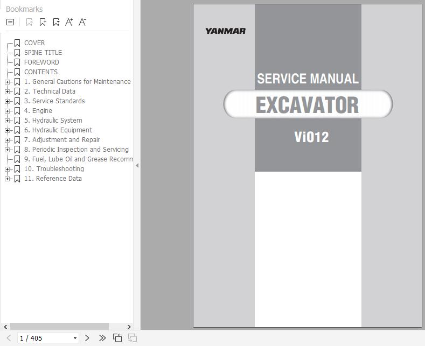Click bookmark icon beside 4. Engine
Viewport: 425px width, 346px height.
pos(17,111)
